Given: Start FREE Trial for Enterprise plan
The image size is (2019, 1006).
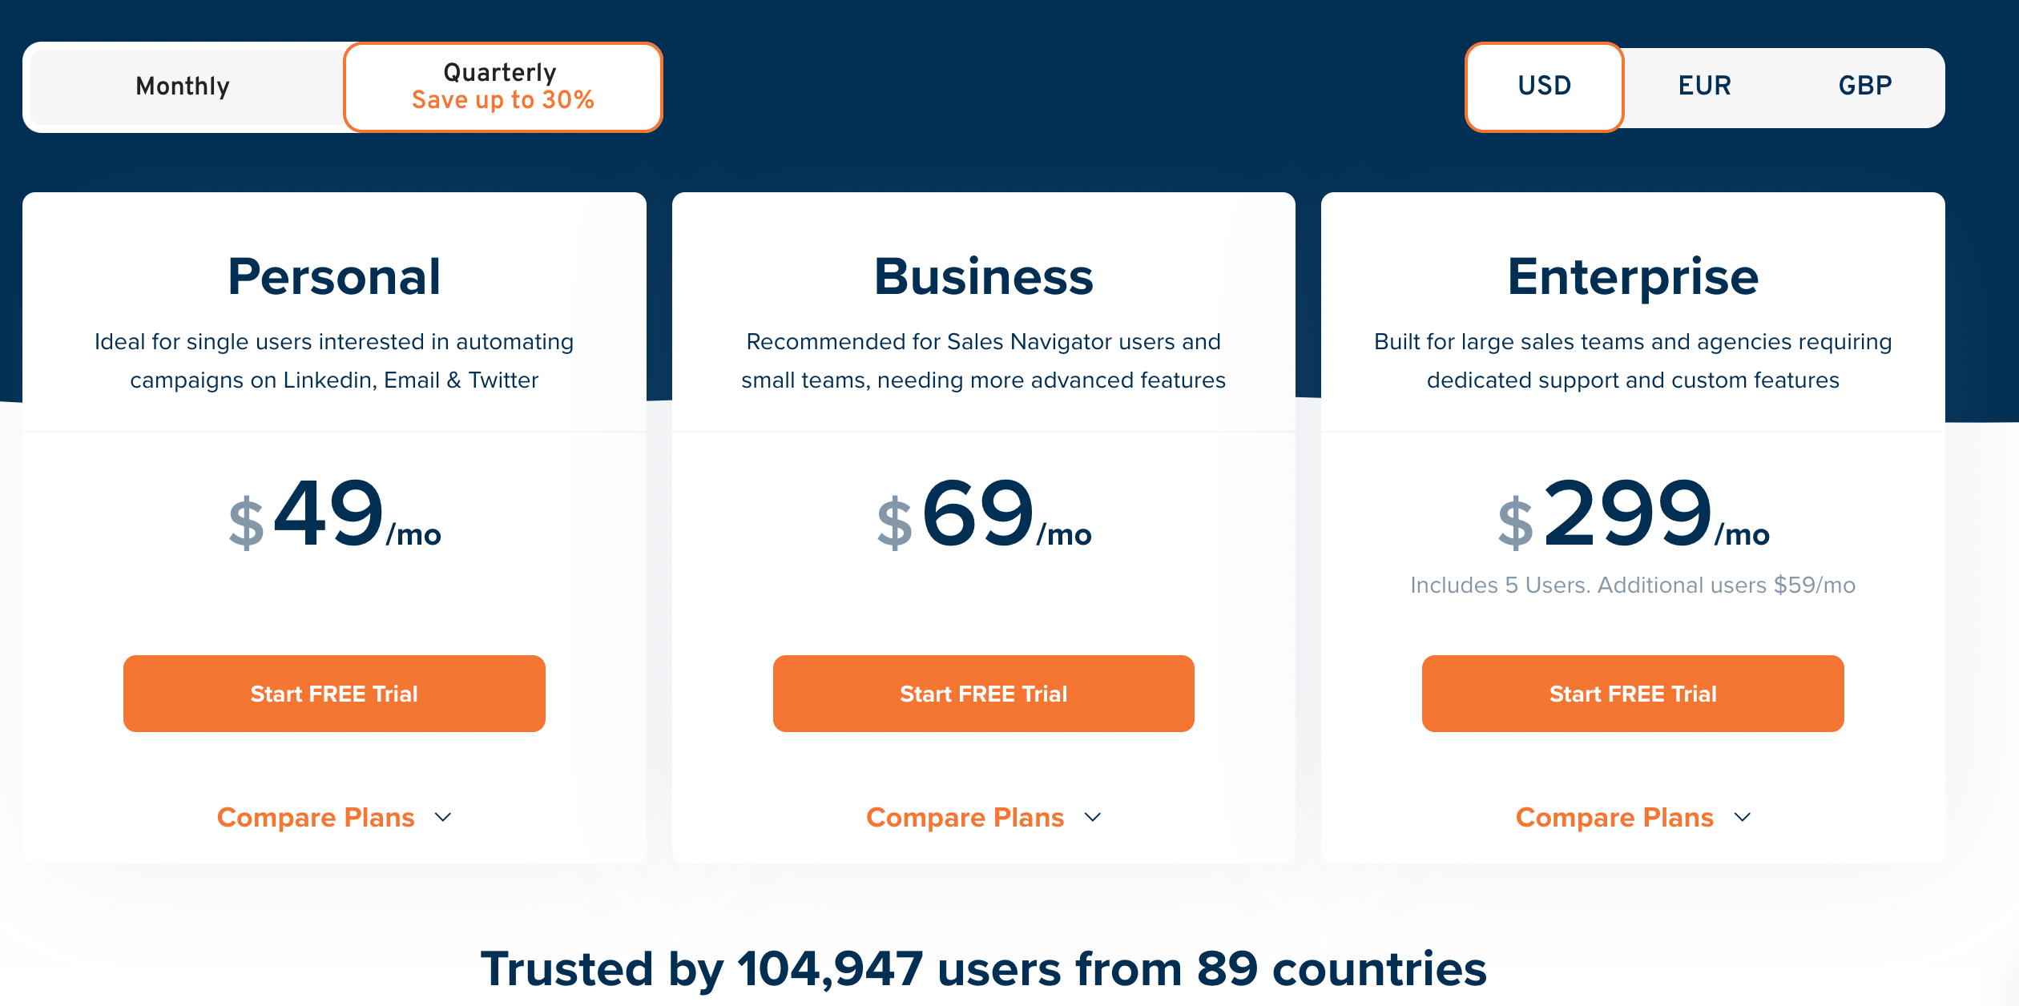Looking at the screenshot, I should (1632, 694).
